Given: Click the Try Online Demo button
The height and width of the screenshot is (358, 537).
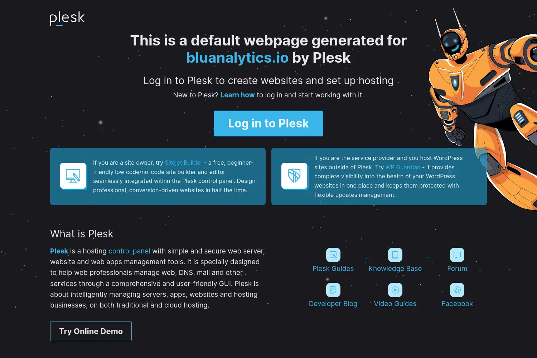Looking at the screenshot, I should pyautogui.click(x=91, y=331).
